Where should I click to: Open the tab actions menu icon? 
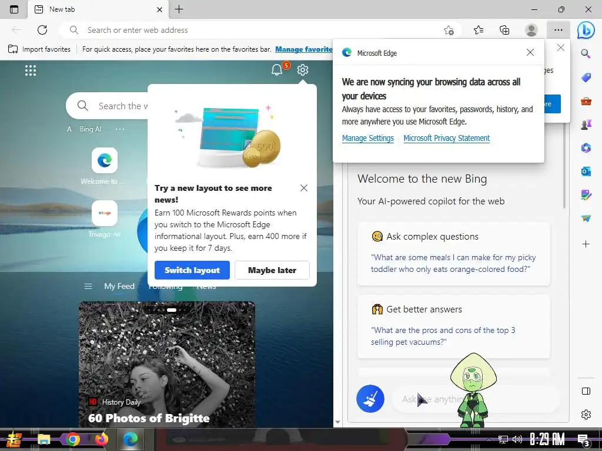pos(14,9)
